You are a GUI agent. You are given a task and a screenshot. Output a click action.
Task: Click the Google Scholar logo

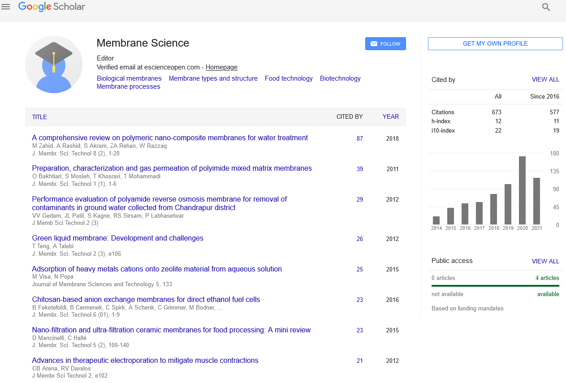[x=52, y=7]
